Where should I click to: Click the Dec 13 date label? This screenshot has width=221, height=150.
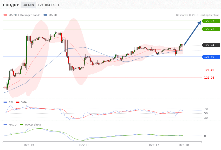click(x=29, y=145)
